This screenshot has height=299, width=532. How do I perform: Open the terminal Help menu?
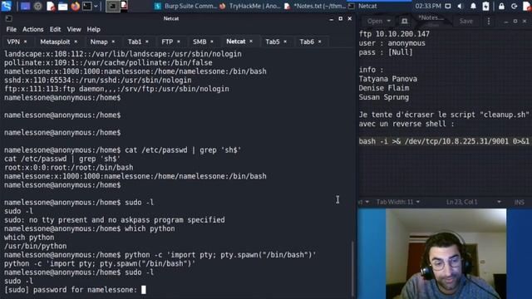pos(94,30)
